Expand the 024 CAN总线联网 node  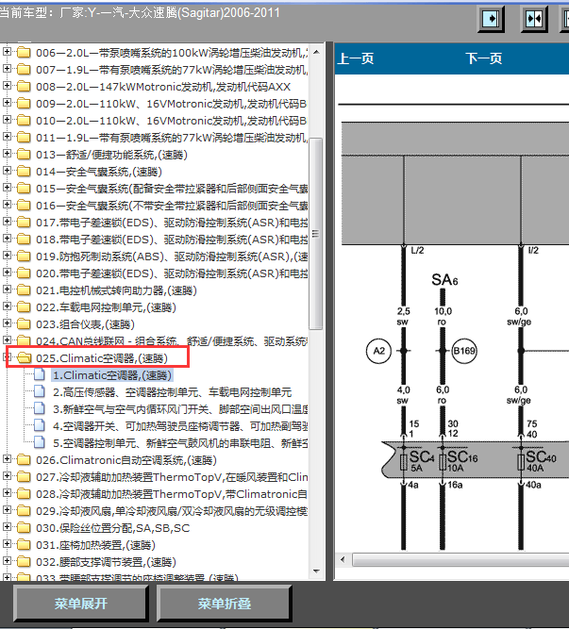click(7, 340)
